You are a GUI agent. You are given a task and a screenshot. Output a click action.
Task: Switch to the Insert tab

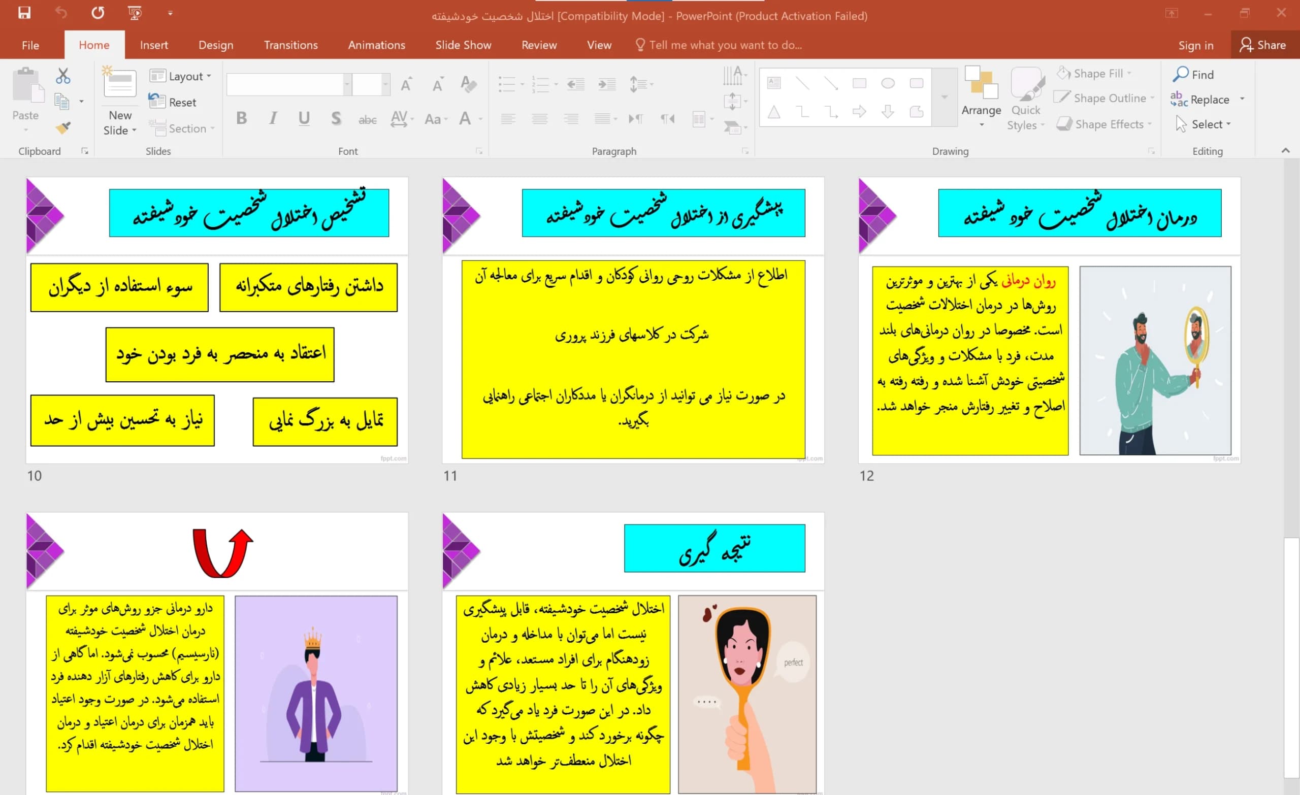click(x=154, y=45)
